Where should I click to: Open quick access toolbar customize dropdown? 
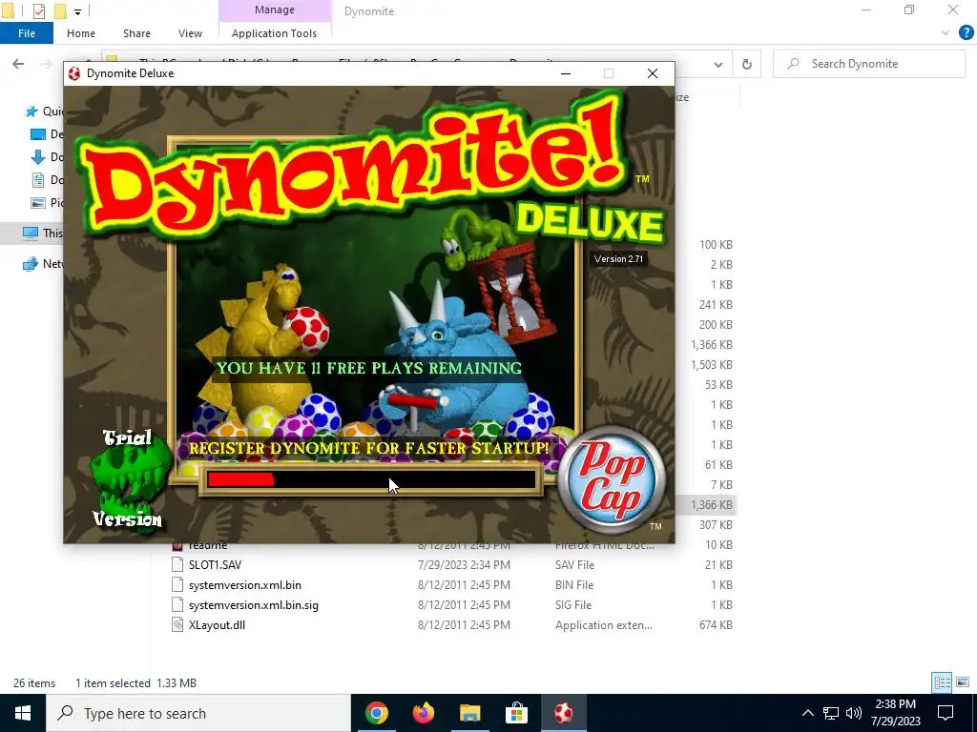click(77, 11)
